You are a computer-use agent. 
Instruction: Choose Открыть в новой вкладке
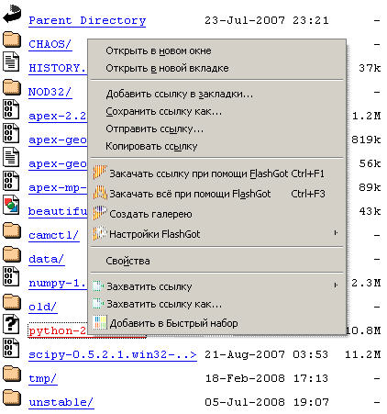(167, 68)
